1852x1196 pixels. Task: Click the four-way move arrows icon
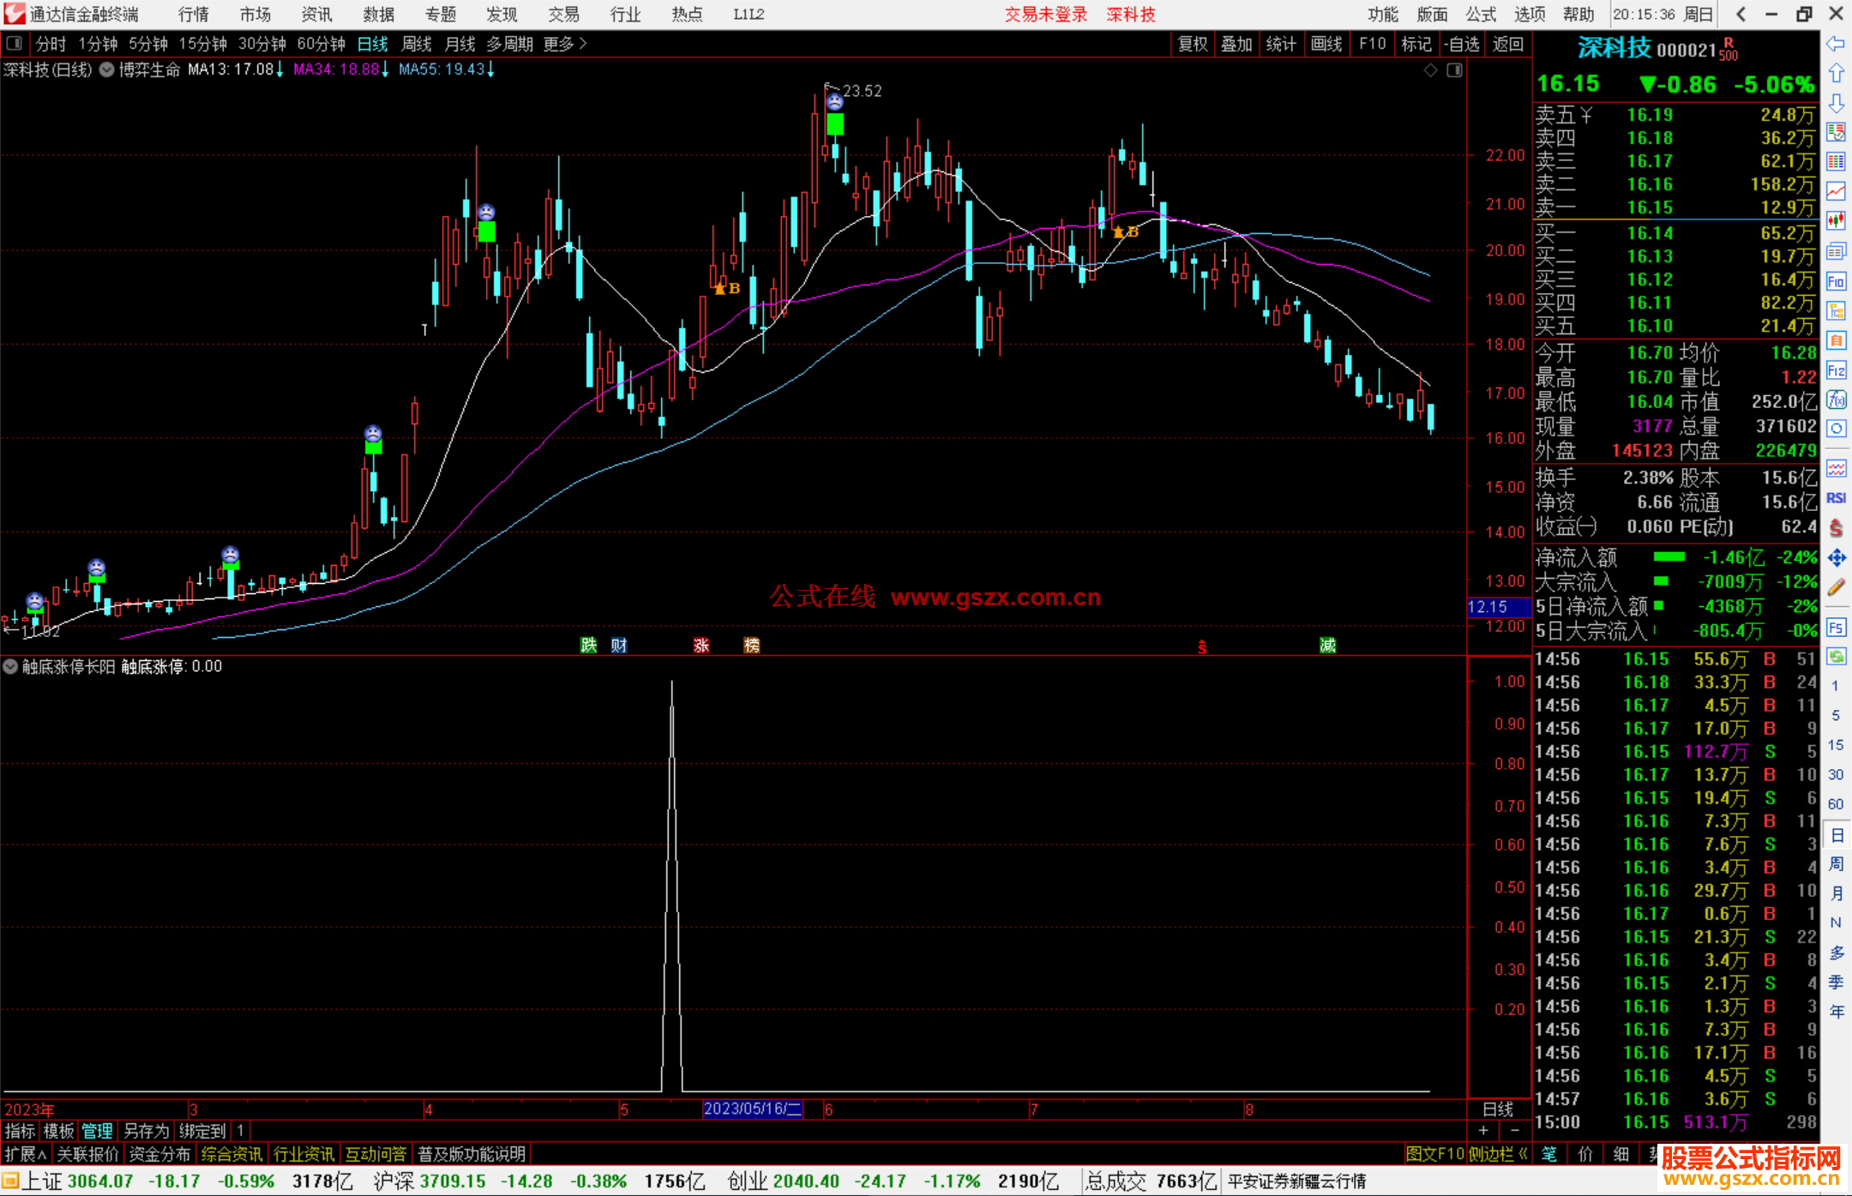pyautogui.click(x=1836, y=558)
